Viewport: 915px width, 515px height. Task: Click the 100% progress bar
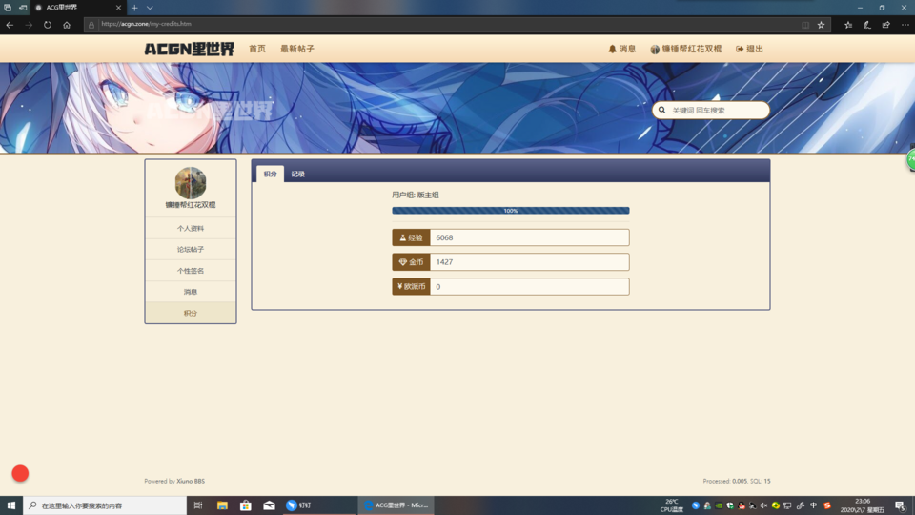[511, 211]
